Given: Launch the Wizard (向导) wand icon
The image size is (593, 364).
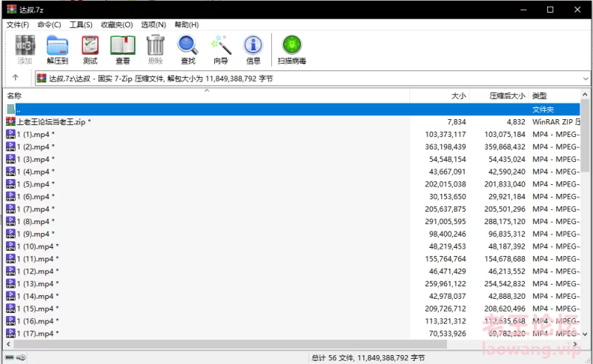Looking at the screenshot, I should click(221, 45).
